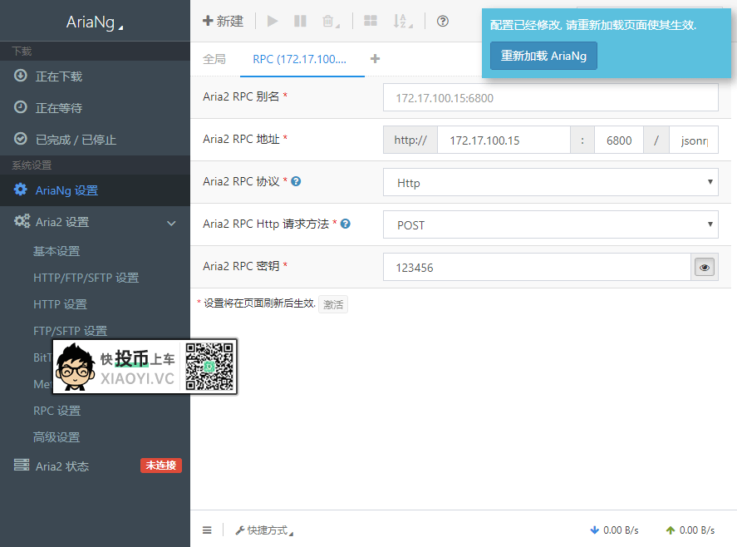Select AriaNg 设置 in sidebar

pyautogui.click(x=95, y=190)
